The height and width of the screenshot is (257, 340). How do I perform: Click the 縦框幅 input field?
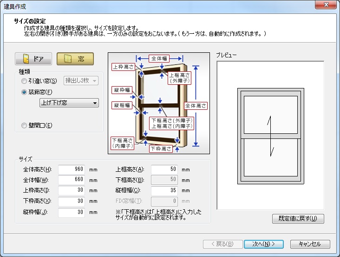coord(164,191)
